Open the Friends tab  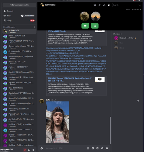click(19, 11)
